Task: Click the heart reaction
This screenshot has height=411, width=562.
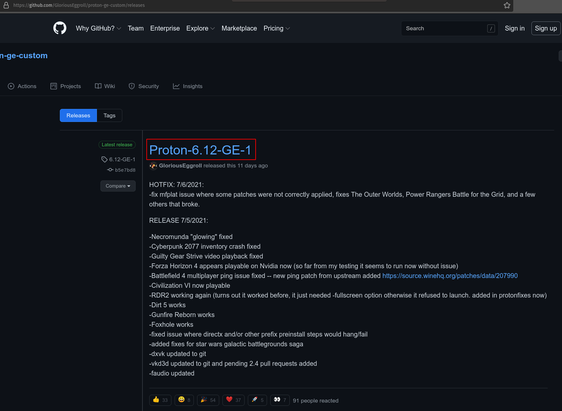Action: [x=234, y=400]
